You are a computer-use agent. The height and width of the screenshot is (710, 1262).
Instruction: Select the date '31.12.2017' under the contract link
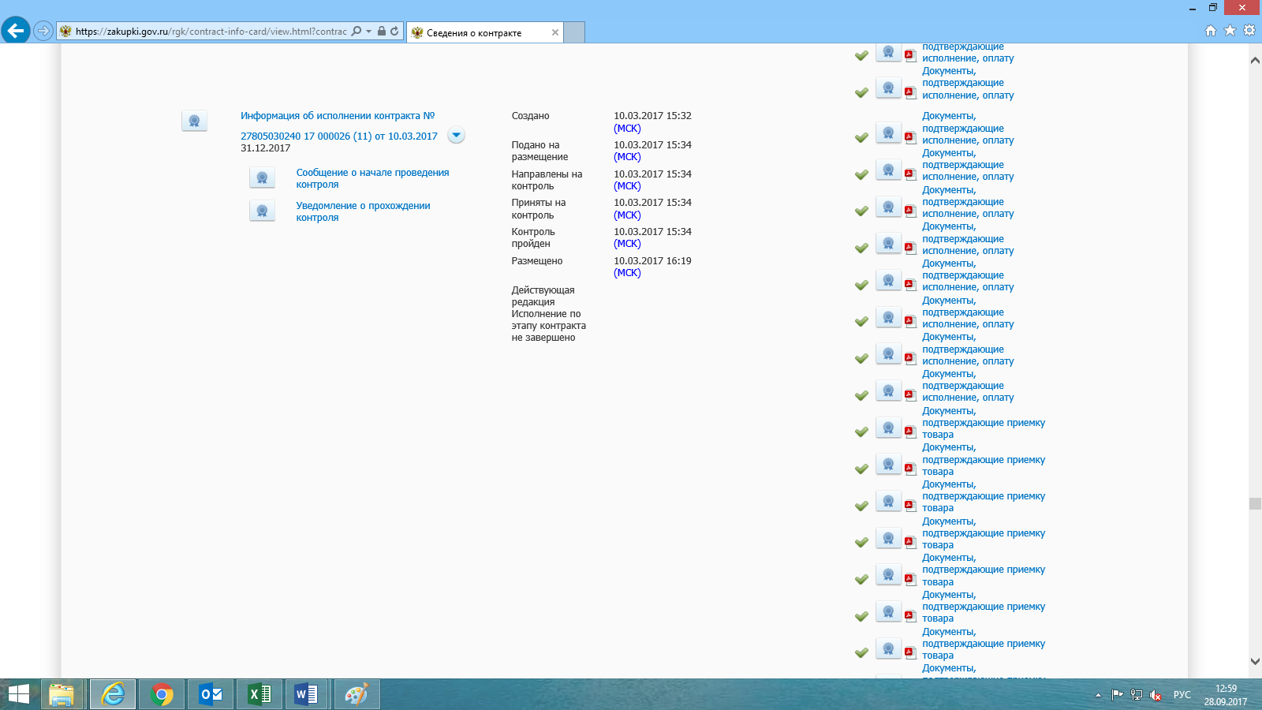click(266, 148)
